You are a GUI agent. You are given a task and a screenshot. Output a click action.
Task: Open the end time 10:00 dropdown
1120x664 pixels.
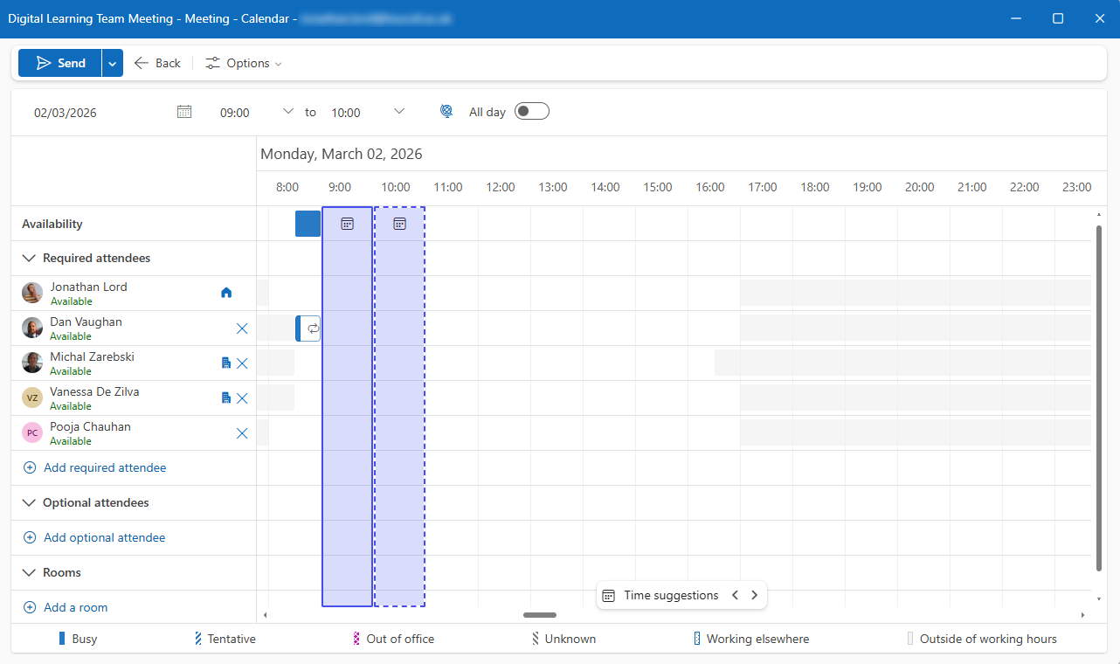click(x=399, y=112)
